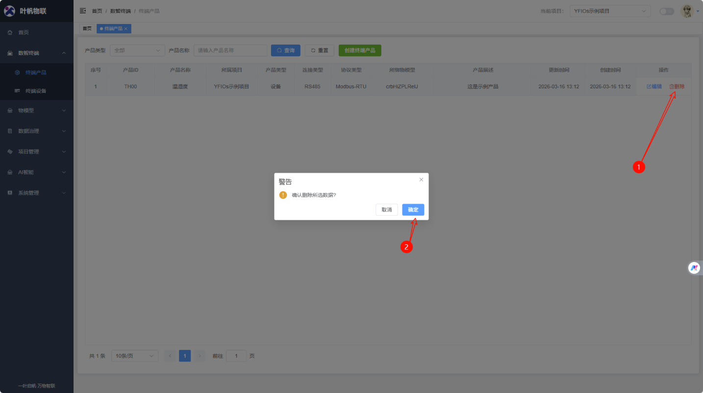Viewport: 703px width, 393px height.
Task: Click 取消 to cancel deletion
Action: coord(386,210)
